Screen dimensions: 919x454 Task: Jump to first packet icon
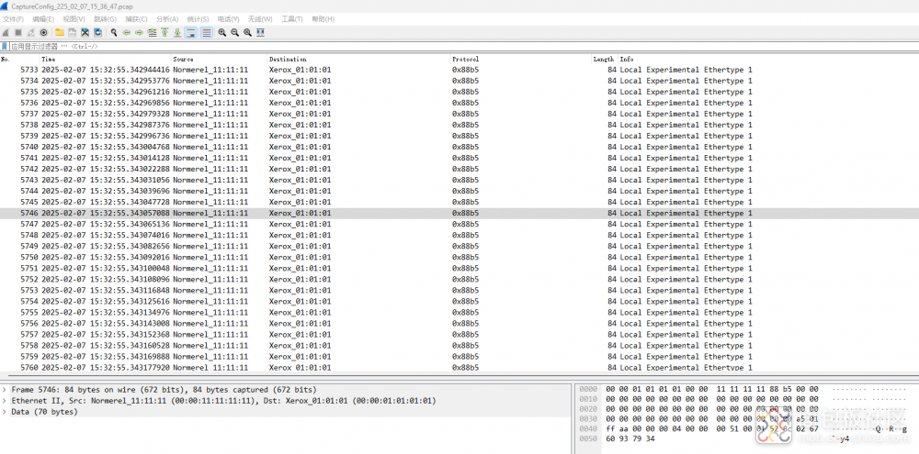point(165,33)
